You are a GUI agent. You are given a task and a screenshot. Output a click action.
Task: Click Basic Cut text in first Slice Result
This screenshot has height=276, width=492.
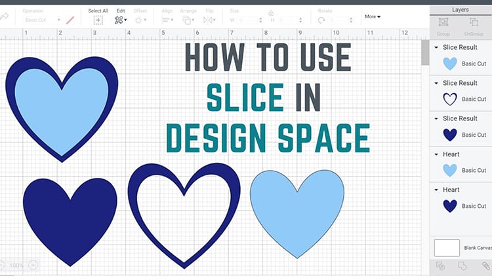coord(474,63)
